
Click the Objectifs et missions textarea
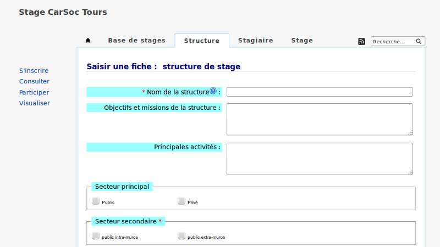pyautogui.click(x=320, y=119)
